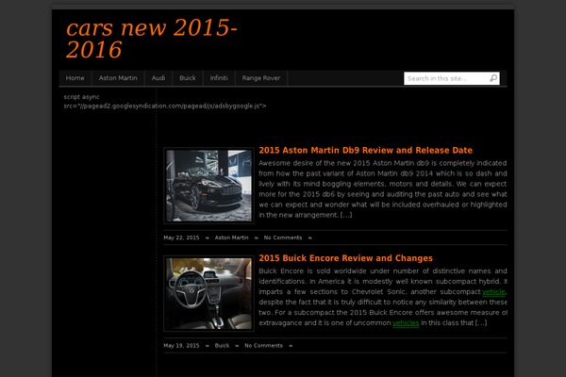Follow the green 'vehicle' link after Chevrolet Sonic
Image resolution: width=566 pixels, height=377 pixels.
[493, 291]
